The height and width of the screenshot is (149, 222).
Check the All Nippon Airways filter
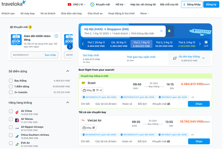pos(11,127)
